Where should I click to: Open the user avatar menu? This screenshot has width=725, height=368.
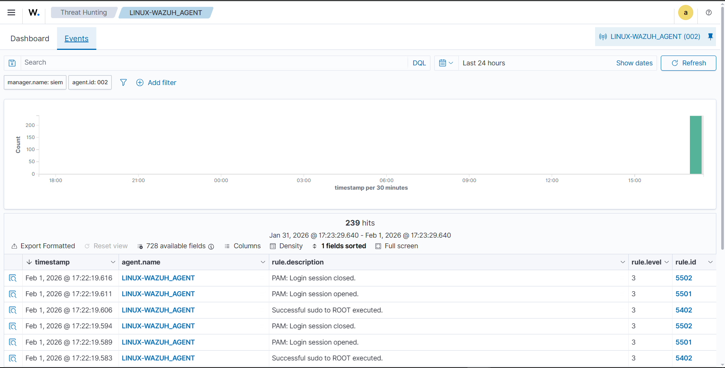pyautogui.click(x=685, y=12)
